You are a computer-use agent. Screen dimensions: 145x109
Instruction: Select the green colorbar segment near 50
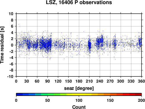pyautogui.click(x=51, y=94)
